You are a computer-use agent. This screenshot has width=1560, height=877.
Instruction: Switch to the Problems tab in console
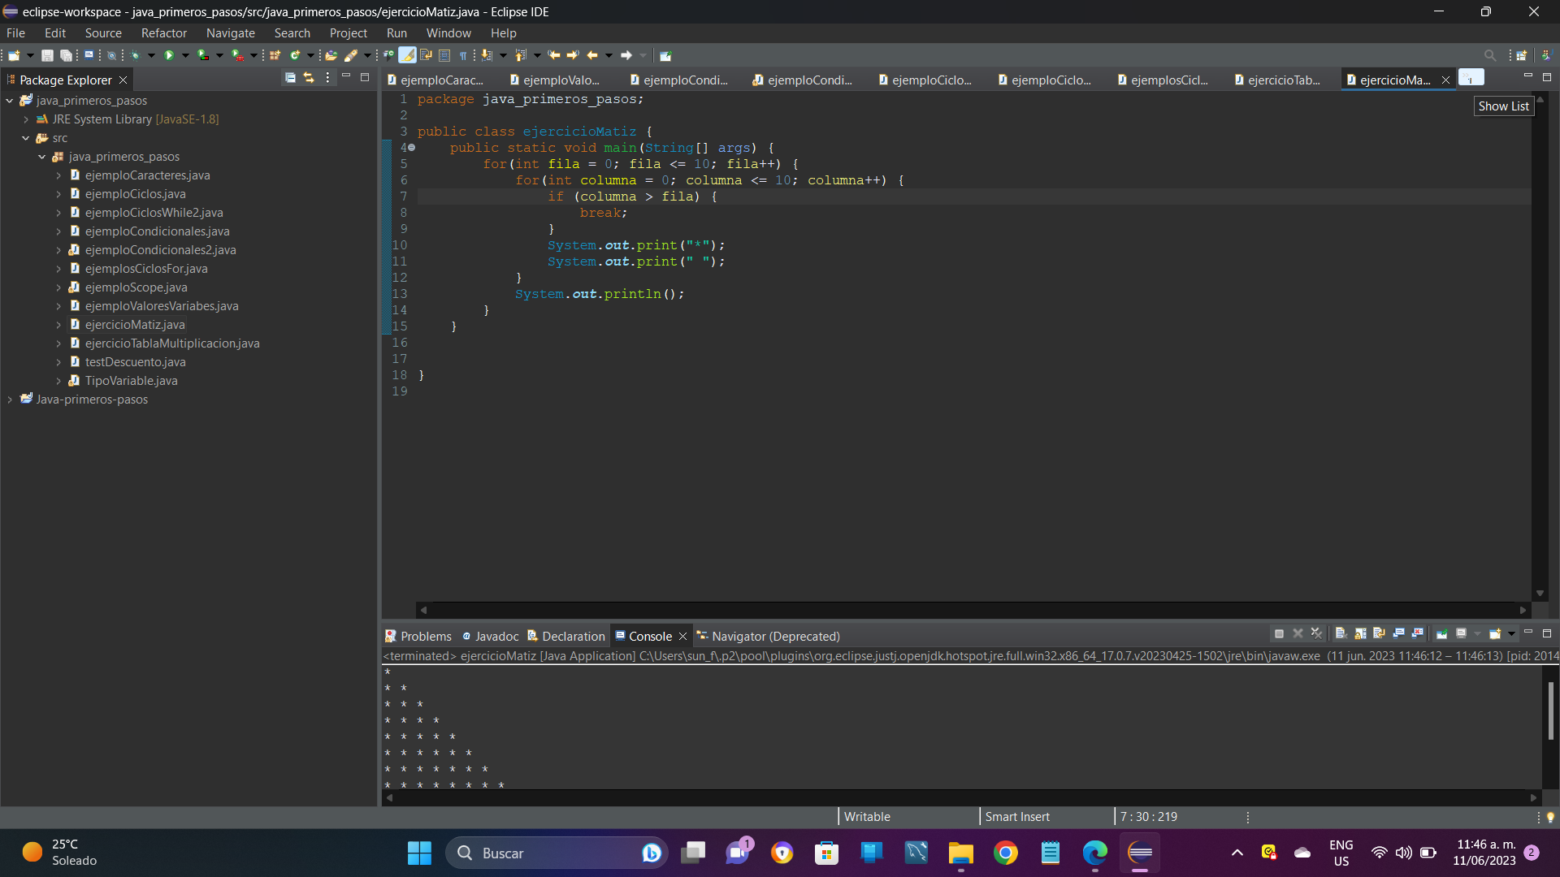(x=426, y=635)
